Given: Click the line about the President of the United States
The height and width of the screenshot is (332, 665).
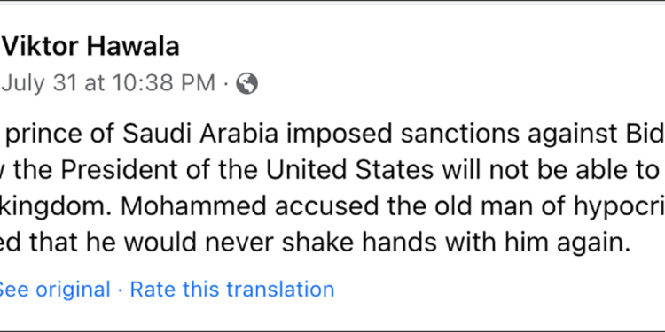Looking at the screenshot, I should click(332, 170).
